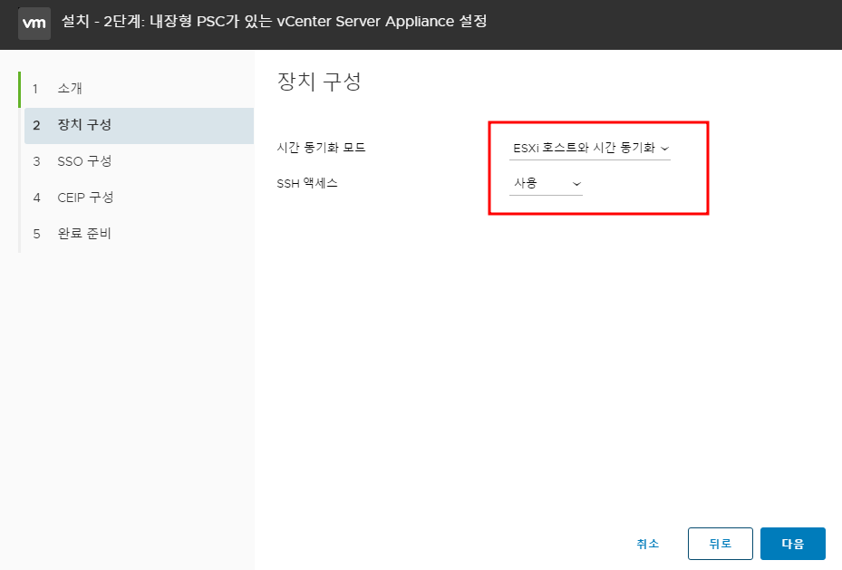
Task: Go to step 1 소개
Action: point(139,89)
